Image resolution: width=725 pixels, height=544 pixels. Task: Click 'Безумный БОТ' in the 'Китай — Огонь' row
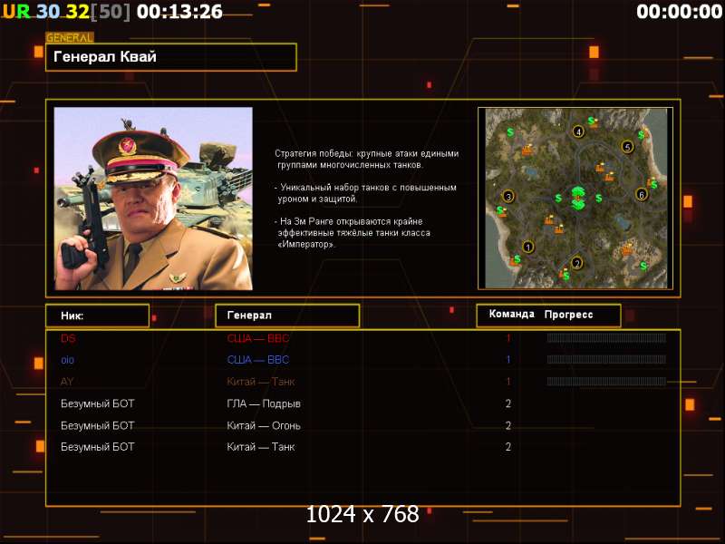pos(98,425)
